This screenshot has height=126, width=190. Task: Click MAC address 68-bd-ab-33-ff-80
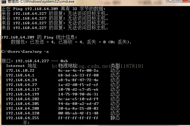[x=78, y=75]
